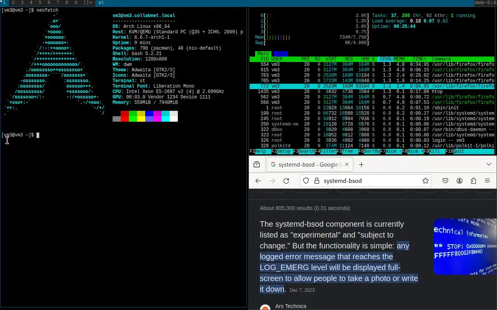Click the dwm []= layout symbol
Screen dimensions: 497x310
pyautogui.click(x=88, y=3)
